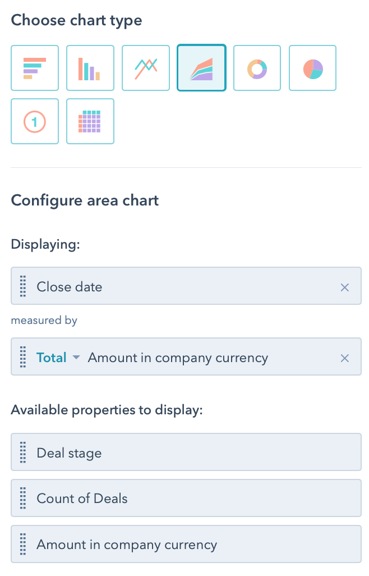Click the Deal stage drag handle
Image resolution: width=369 pixels, height=576 pixels.
(23, 452)
